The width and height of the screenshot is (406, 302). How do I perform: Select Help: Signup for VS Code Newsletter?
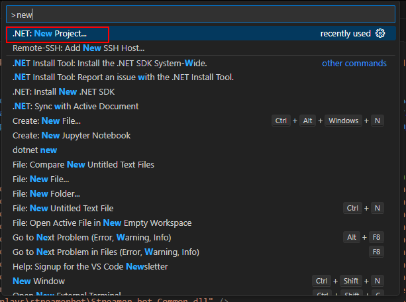coord(90,267)
